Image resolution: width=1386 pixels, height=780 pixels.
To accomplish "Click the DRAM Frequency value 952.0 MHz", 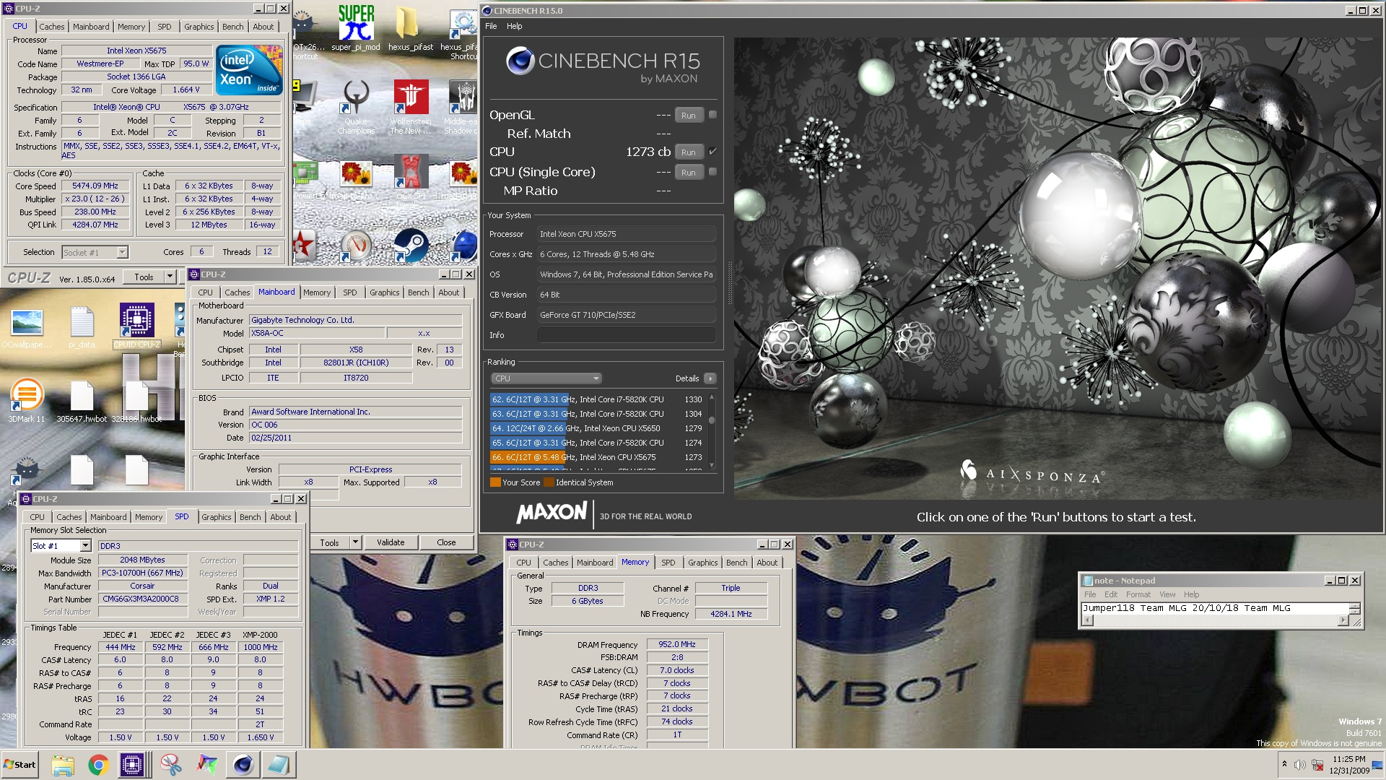I will pos(677,644).
